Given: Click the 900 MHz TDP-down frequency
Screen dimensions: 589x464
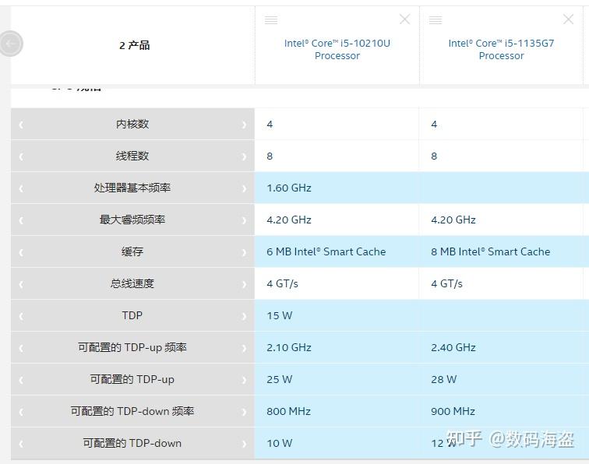Looking at the screenshot, I should [453, 411].
